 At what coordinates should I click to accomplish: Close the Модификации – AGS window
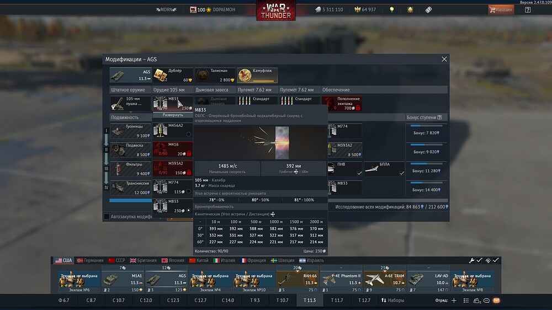tap(444, 59)
